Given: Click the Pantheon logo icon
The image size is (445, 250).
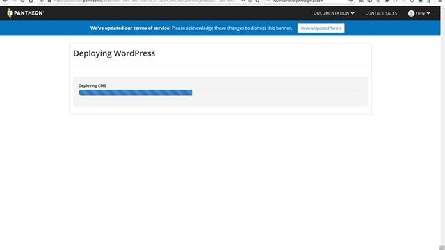Looking at the screenshot, I should 10,13.
